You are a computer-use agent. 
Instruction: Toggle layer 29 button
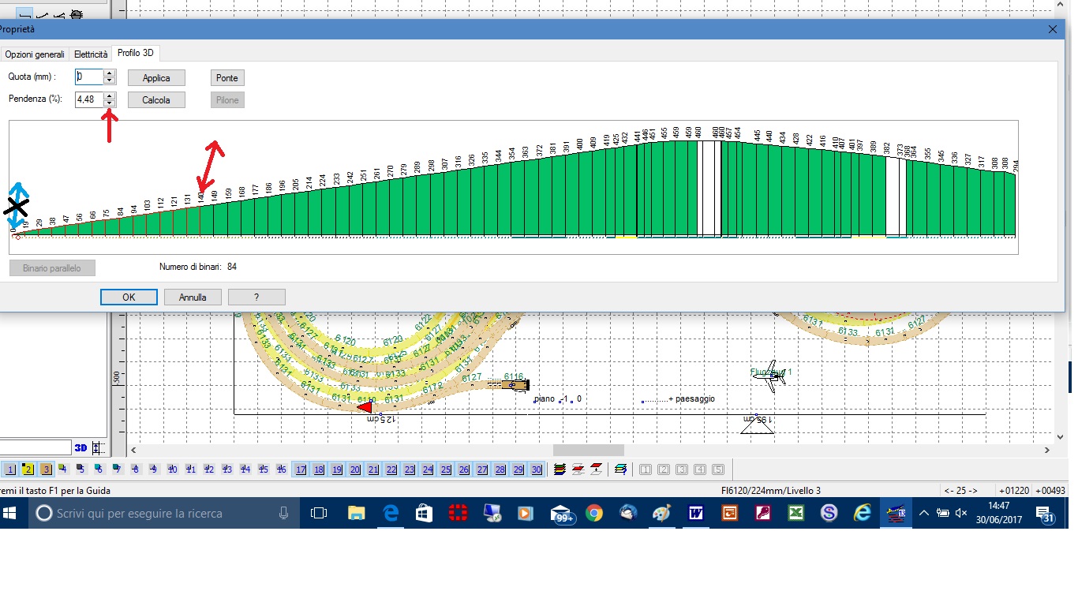click(518, 469)
